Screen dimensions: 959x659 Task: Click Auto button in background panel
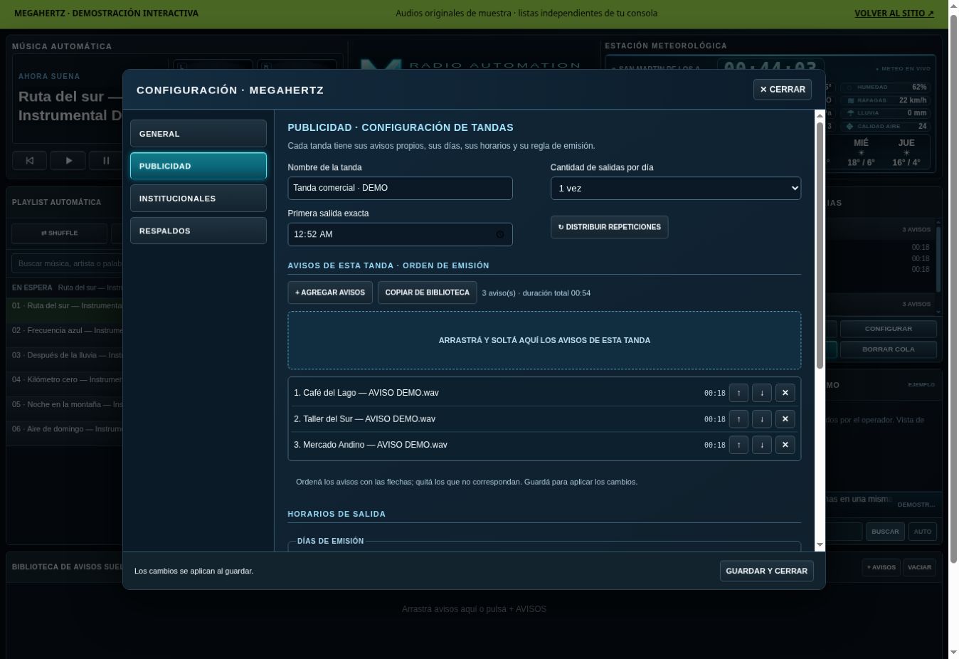point(922,532)
